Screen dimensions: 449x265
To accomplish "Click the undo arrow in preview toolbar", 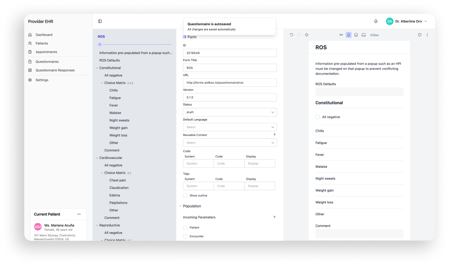I will 291,35.
